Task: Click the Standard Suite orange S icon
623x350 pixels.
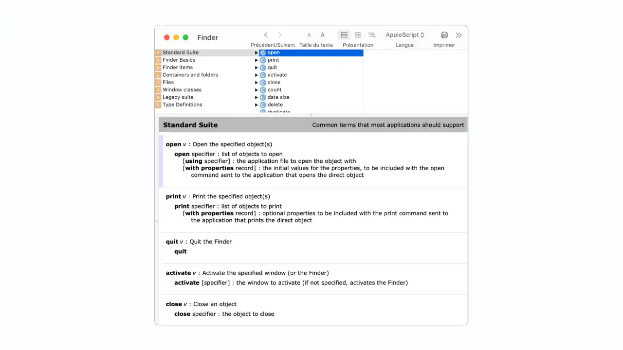Action: click(x=158, y=52)
